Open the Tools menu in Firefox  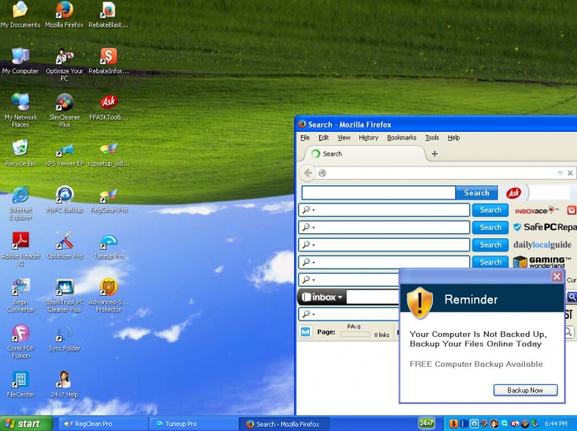coord(432,138)
